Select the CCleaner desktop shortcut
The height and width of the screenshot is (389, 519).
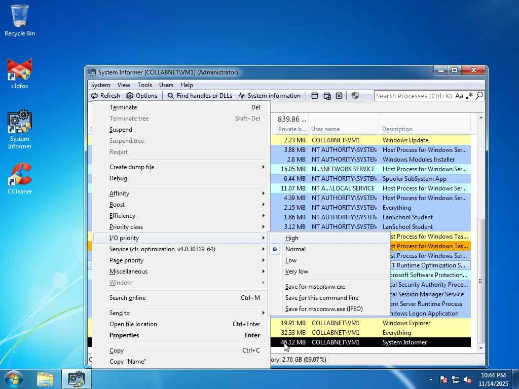tap(20, 179)
